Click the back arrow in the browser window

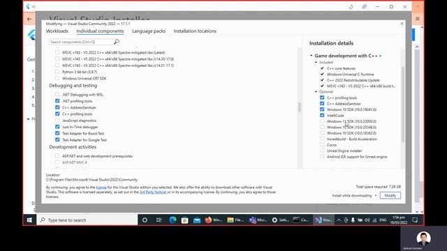[29, 19]
